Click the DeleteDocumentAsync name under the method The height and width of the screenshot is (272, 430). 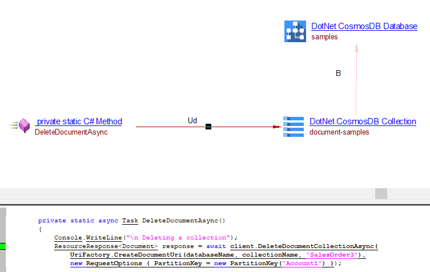tap(71, 132)
